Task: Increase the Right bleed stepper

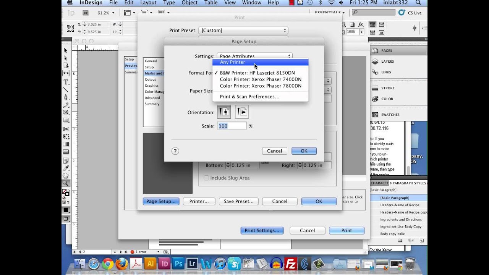Action: click(300, 164)
